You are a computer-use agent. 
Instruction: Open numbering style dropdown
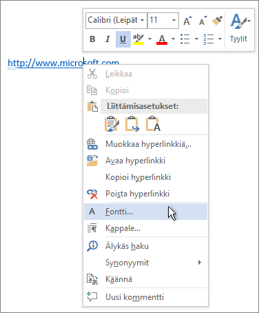tap(220, 39)
